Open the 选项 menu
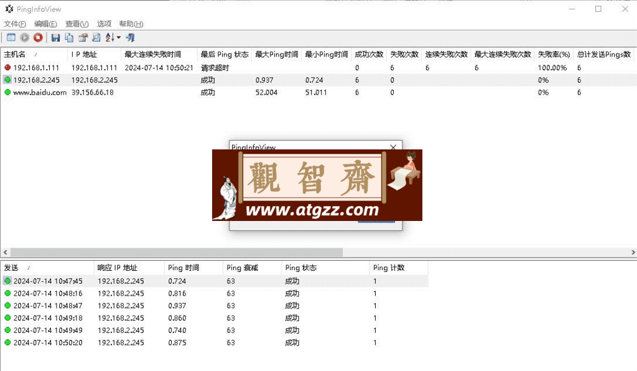The width and height of the screenshot is (637, 371). (104, 24)
